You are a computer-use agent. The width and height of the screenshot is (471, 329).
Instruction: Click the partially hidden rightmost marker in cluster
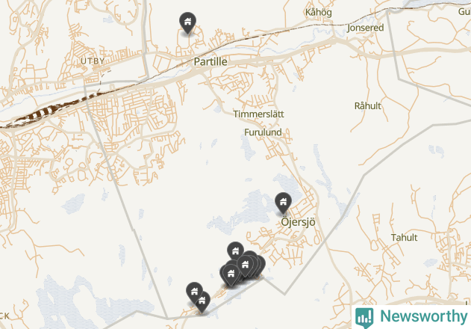tap(262, 264)
